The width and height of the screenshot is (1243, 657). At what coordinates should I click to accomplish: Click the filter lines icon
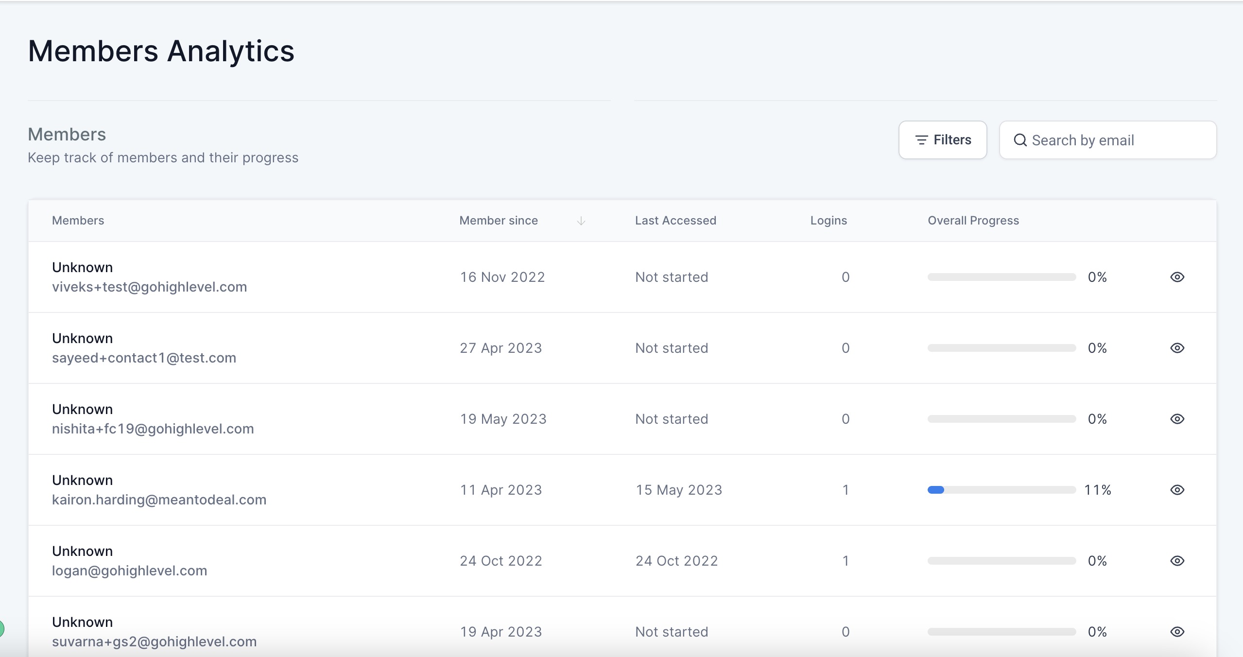pyautogui.click(x=921, y=140)
